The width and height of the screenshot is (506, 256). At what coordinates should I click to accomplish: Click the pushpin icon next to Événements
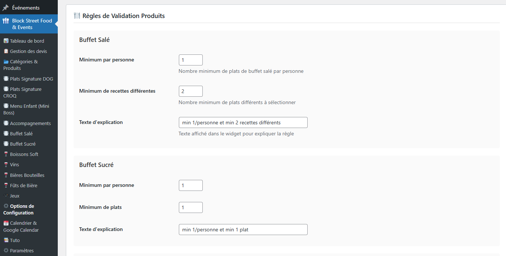click(6, 8)
